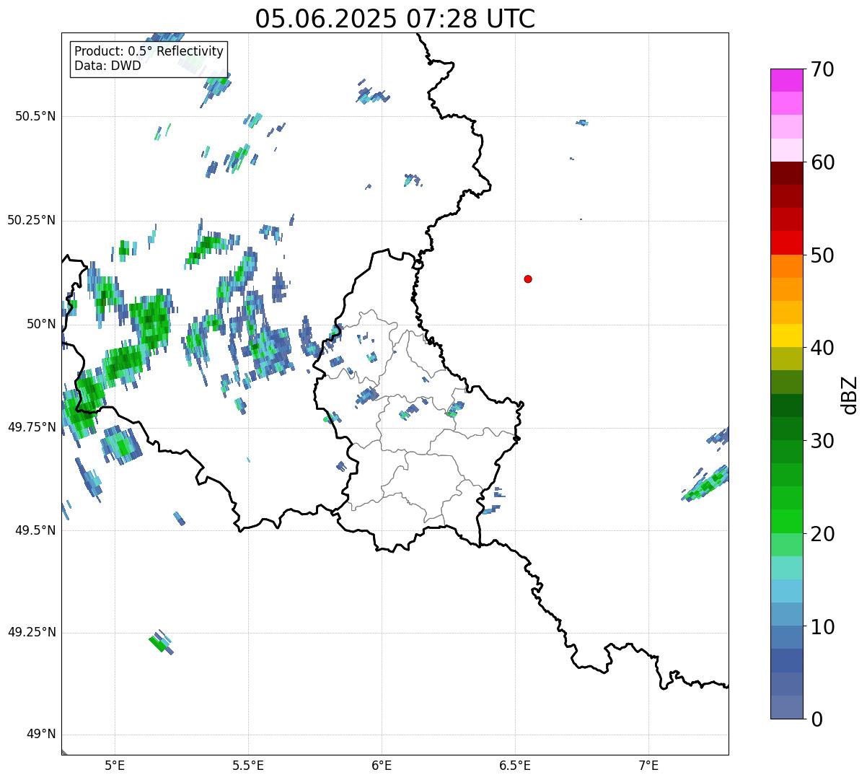Click the 6.5°E longitude label
Screen dimensions: 867x780
[x=515, y=765]
